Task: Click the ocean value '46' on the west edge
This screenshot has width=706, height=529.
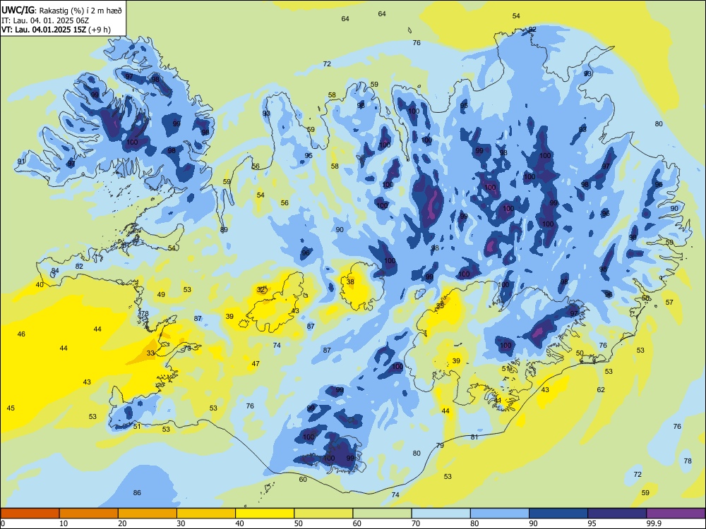Action: click(21, 334)
